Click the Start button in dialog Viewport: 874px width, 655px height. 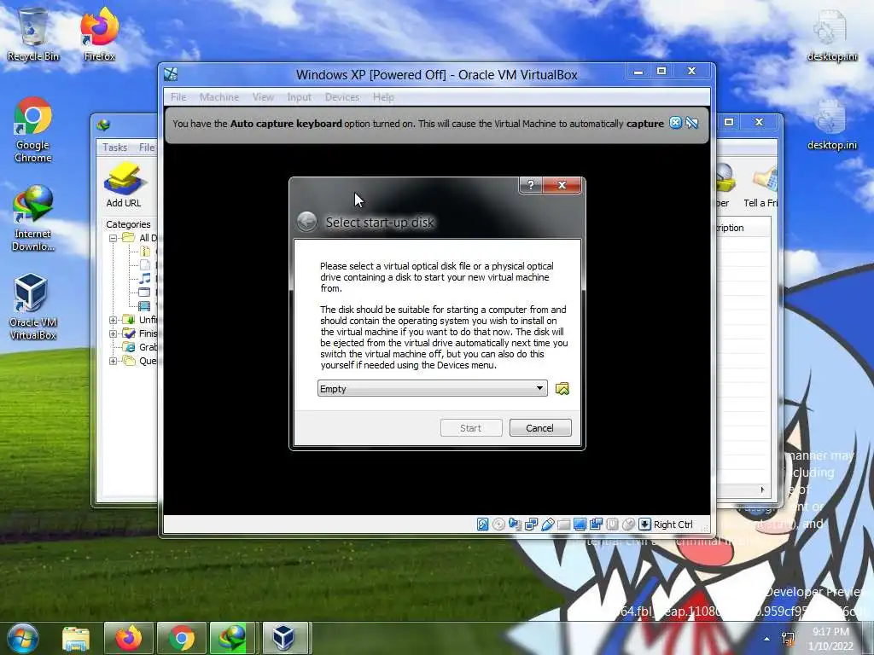(x=471, y=428)
